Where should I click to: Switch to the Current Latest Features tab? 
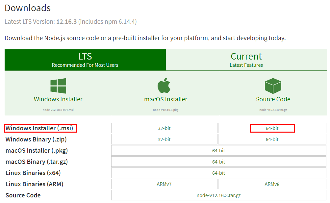(246, 60)
